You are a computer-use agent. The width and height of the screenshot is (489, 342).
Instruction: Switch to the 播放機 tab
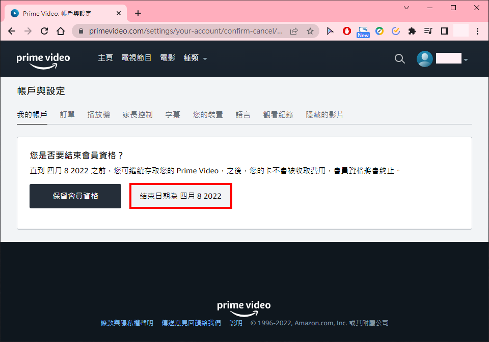click(x=98, y=115)
